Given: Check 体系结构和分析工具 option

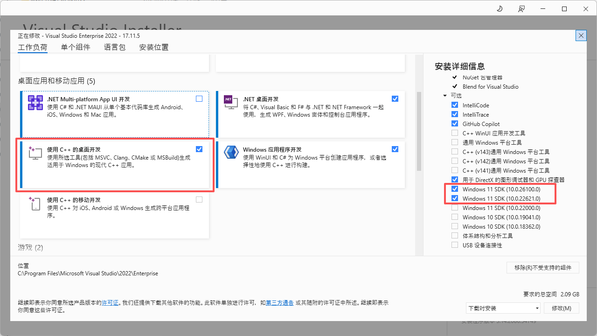Looking at the screenshot, I should tap(455, 236).
